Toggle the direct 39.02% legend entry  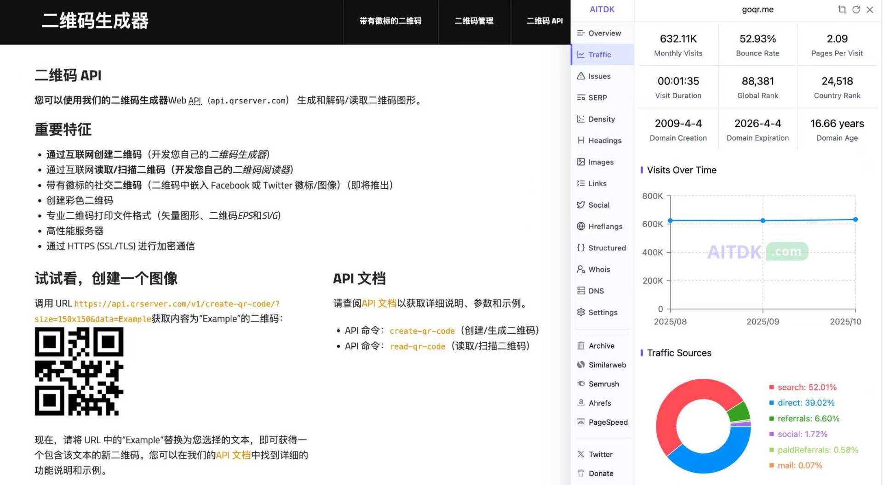pos(802,403)
